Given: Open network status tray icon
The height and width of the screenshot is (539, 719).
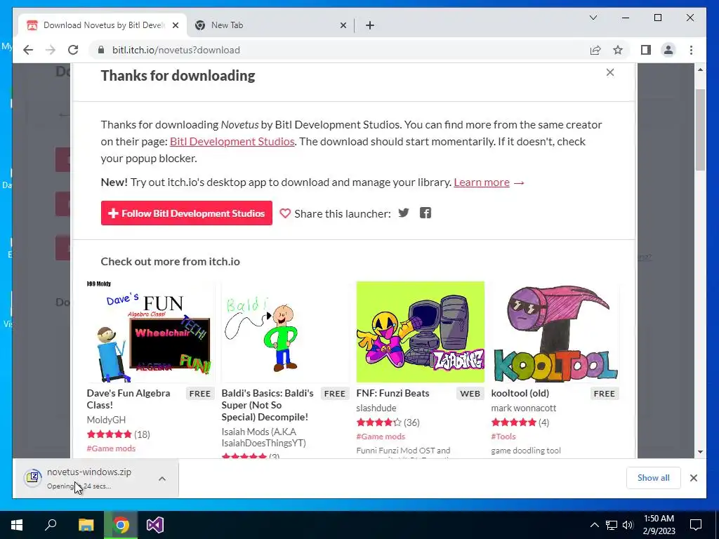Looking at the screenshot, I should pos(612,525).
